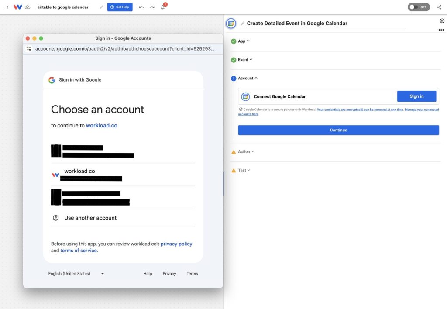Toggle the workflow ON/OFF switch
The image size is (447, 309).
[x=419, y=7]
